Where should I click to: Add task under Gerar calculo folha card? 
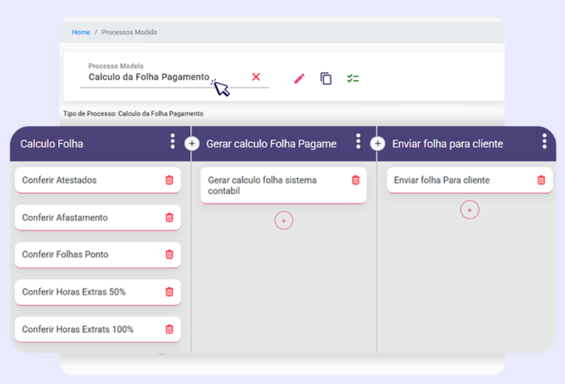pos(284,220)
